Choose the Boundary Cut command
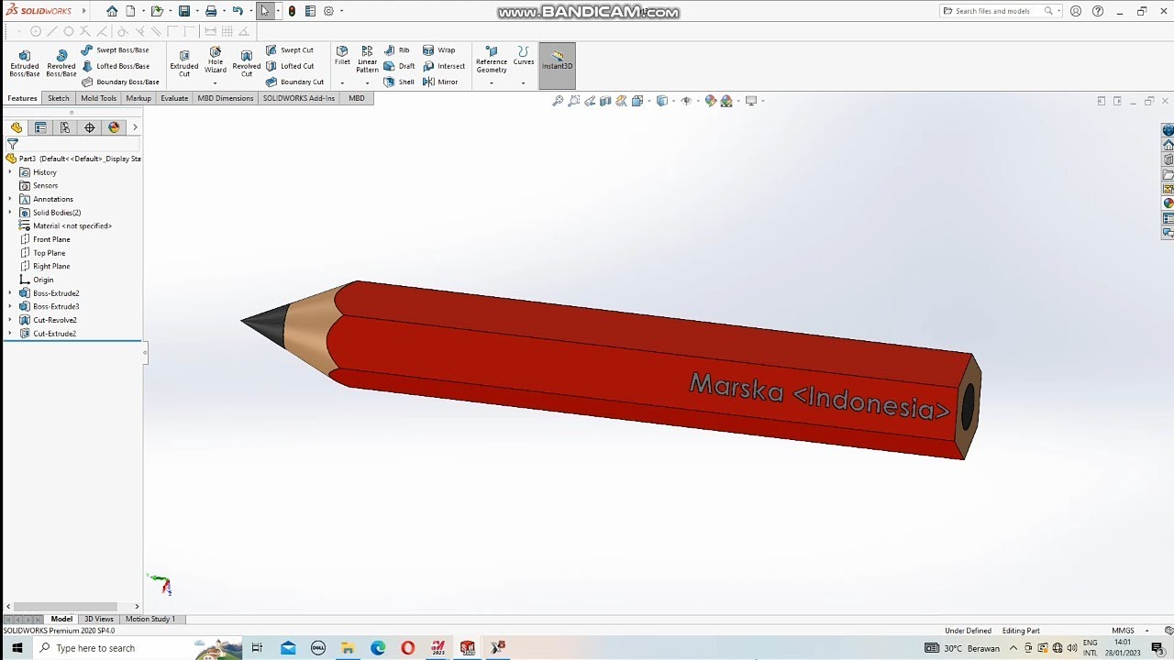 pos(294,82)
